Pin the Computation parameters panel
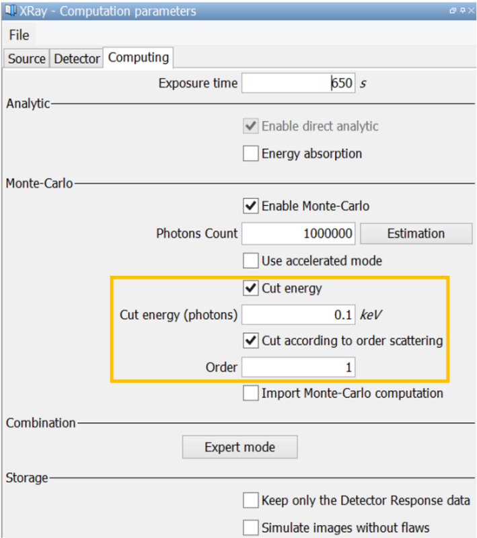This screenshot has height=538, width=477. pos(462,11)
